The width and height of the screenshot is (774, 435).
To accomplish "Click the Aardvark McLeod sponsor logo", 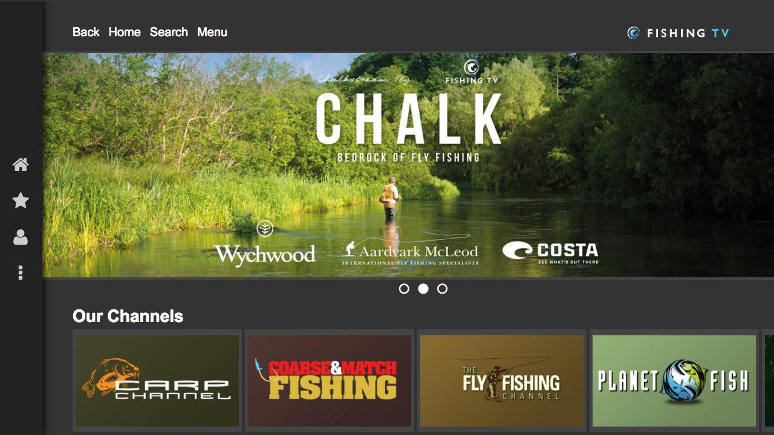I will tap(411, 253).
